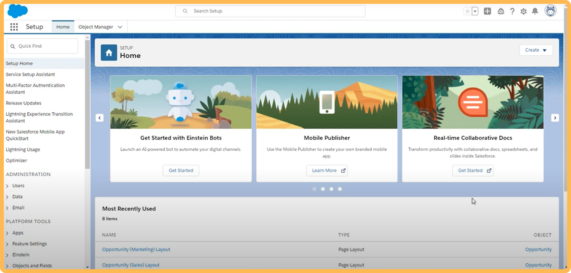571x273 pixels.
Task: Click the TYPE column header
Action: pyautogui.click(x=344, y=235)
